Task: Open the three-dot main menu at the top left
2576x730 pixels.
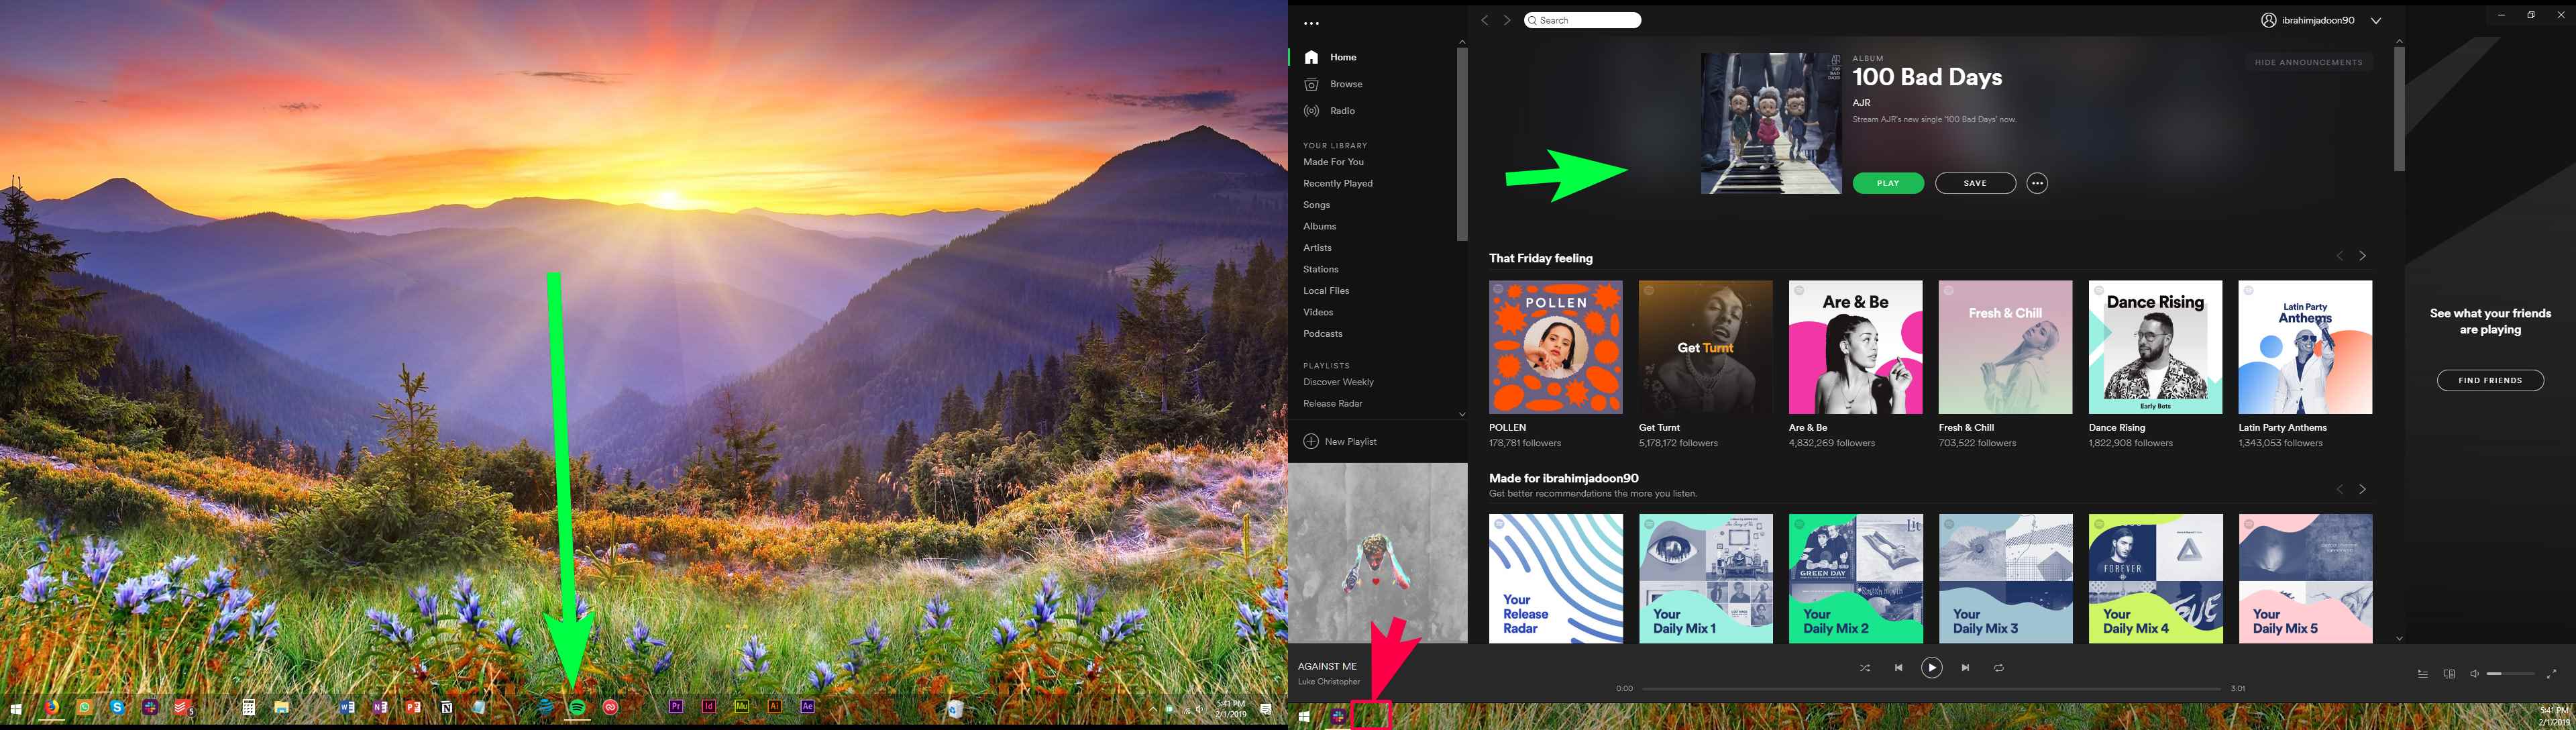Action: [x=1311, y=23]
